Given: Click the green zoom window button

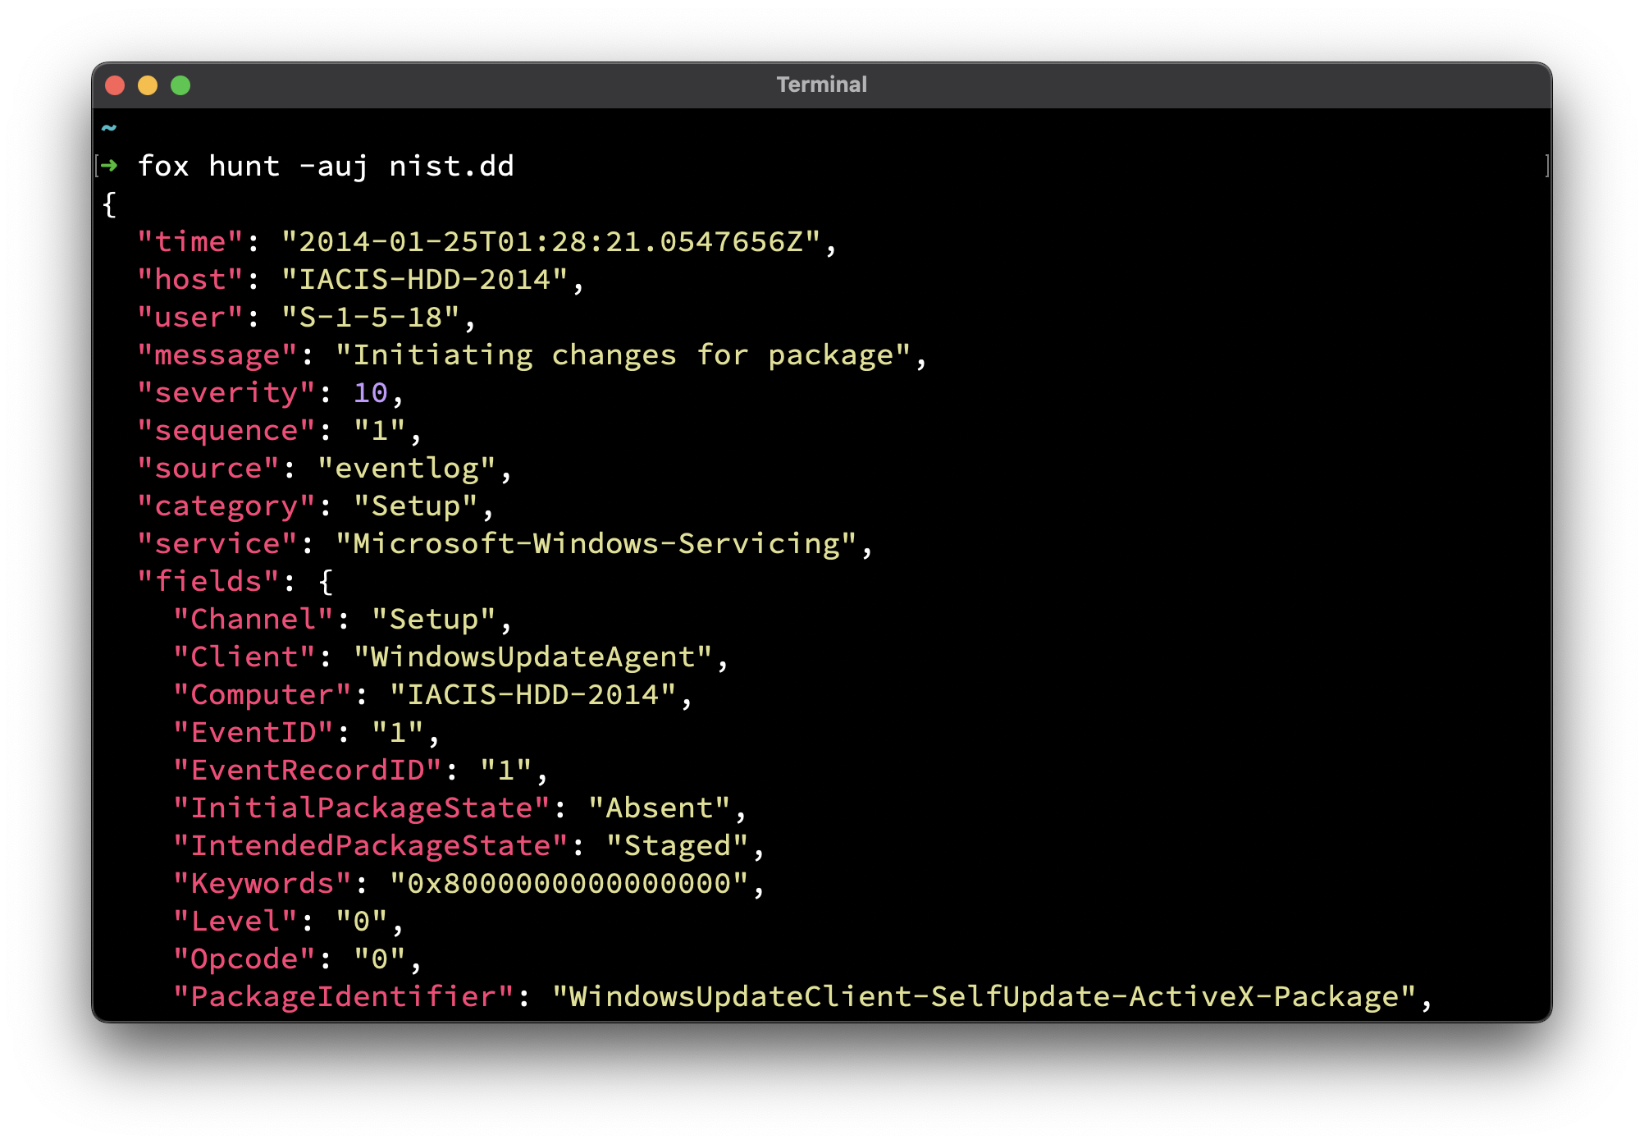Looking at the screenshot, I should click(x=180, y=85).
